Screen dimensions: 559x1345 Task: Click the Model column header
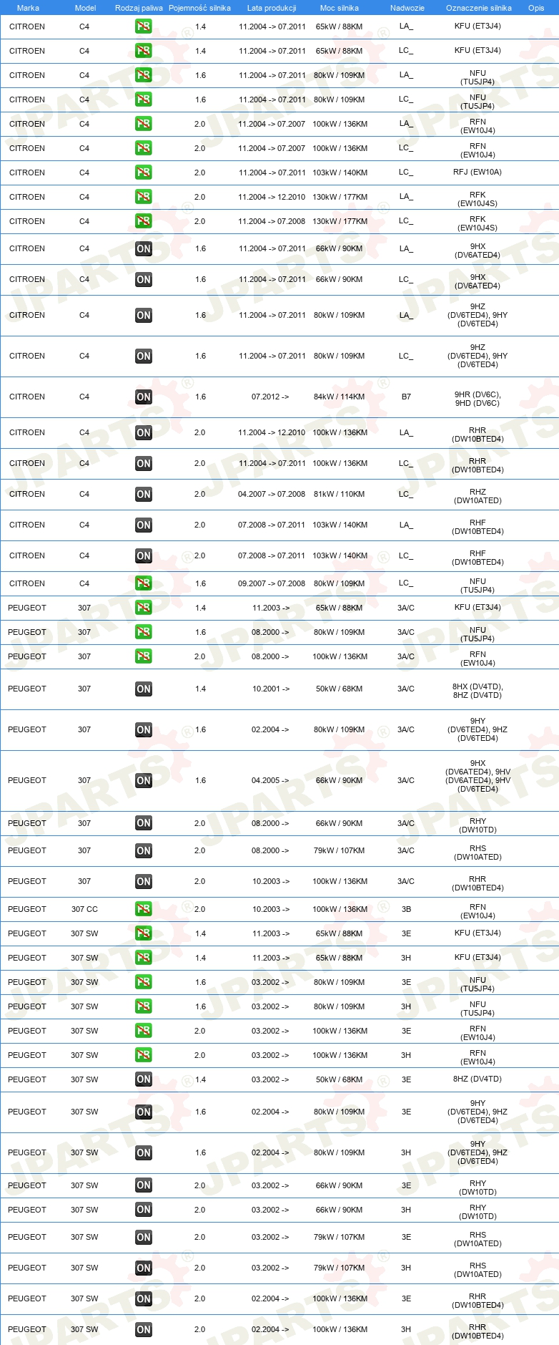(85, 8)
